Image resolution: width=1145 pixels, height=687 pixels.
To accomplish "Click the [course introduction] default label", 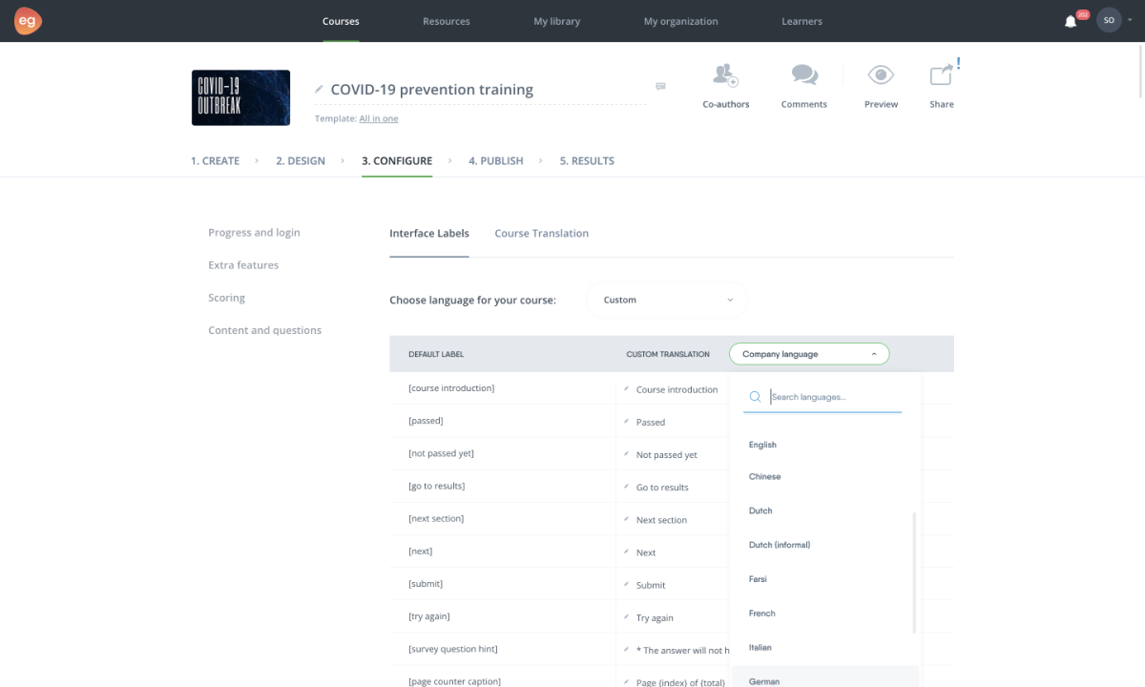I will (x=451, y=387).
